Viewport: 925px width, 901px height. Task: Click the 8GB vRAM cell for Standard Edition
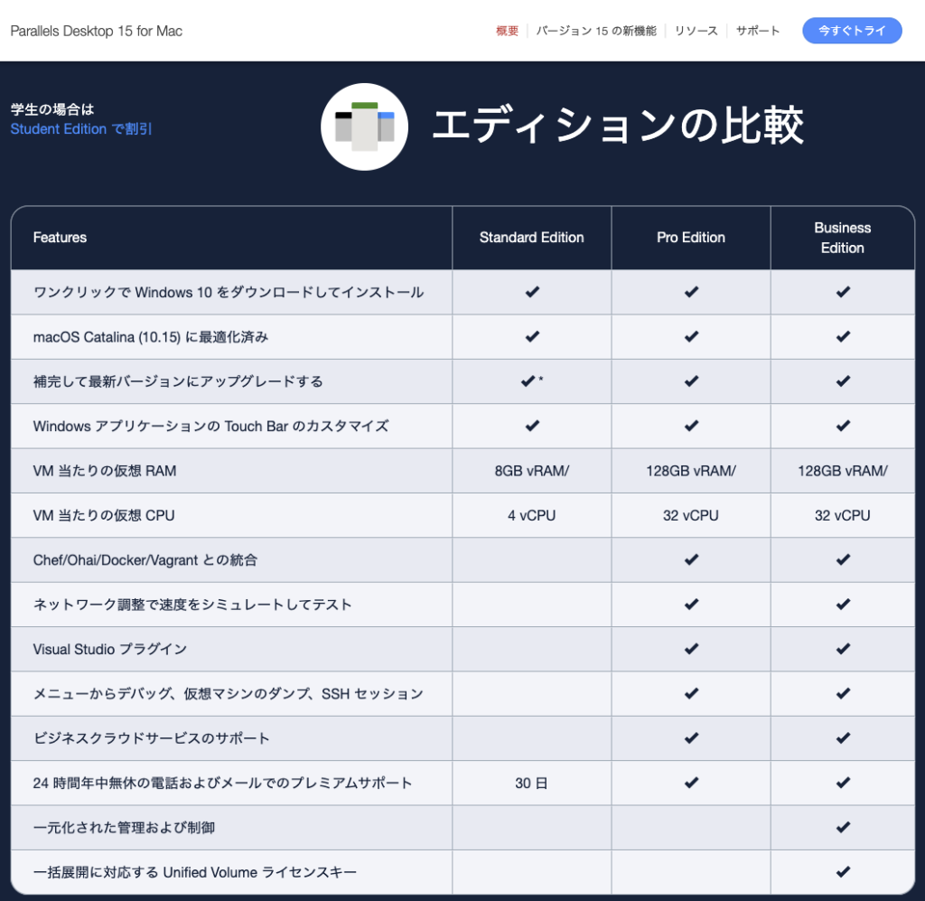pos(531,470)
